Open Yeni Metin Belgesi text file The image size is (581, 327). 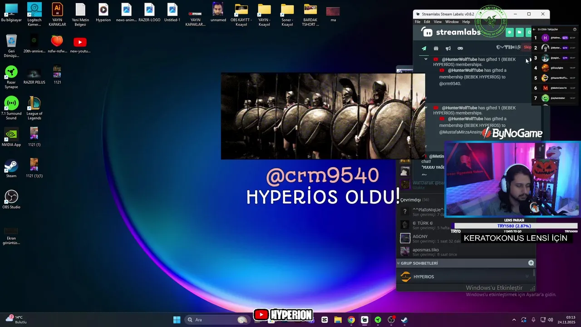[80, 15]
